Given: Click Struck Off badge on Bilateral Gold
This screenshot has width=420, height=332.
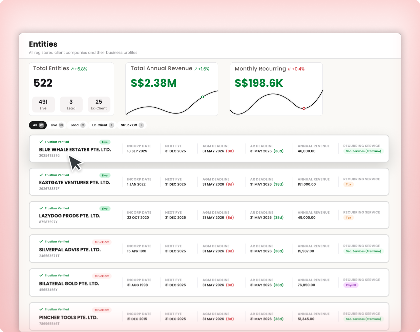Looking at the screenshot, I should click(102, 276).
